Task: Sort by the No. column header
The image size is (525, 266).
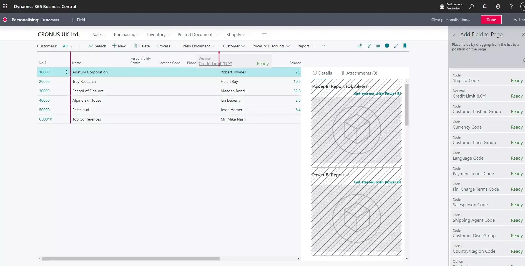Action: pyautogui.click(x=43, y=63)
